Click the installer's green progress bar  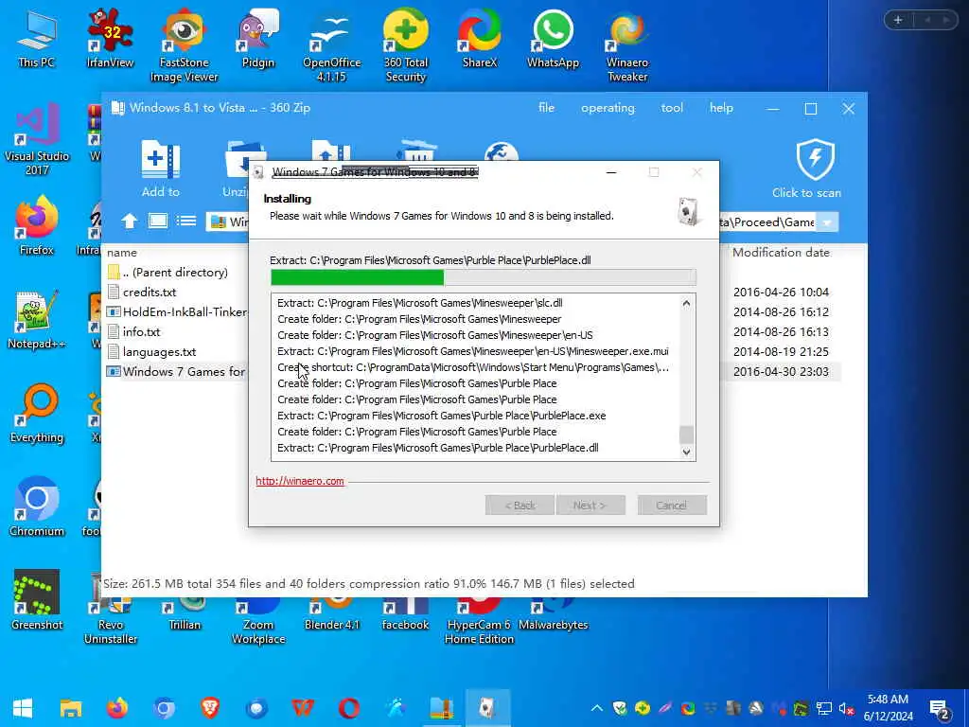(x=357, y=277)
